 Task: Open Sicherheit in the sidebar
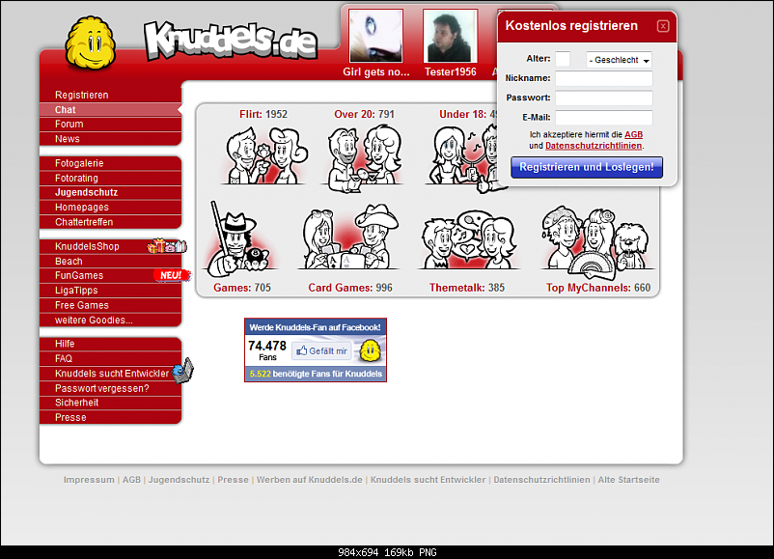pos(111,403)
